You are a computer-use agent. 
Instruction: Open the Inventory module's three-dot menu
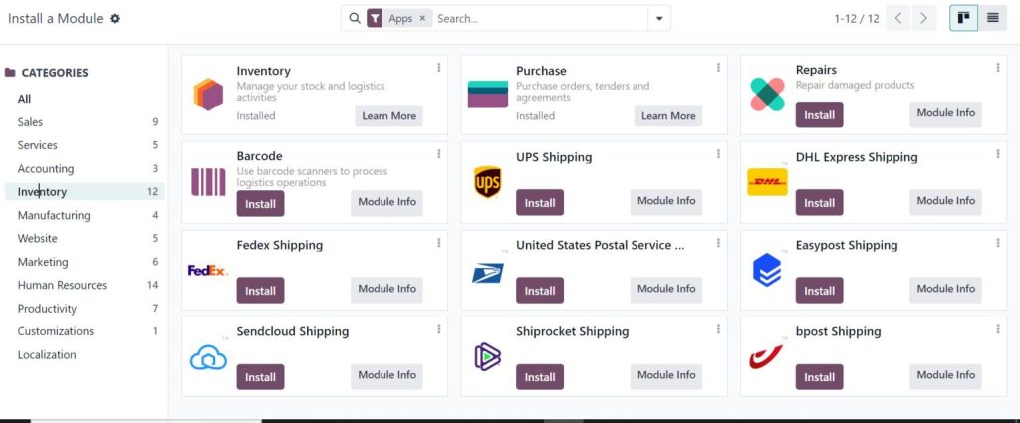click(438, 68)
